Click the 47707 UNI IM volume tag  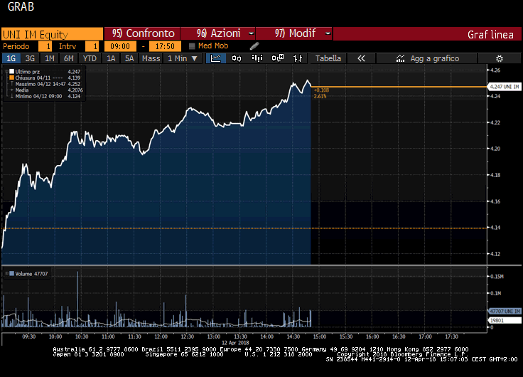[x=505, y=312]
